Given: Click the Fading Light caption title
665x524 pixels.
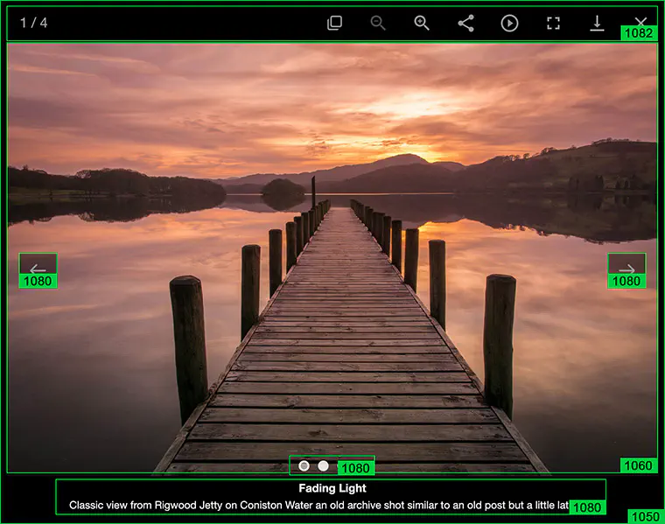Looking at the screenshot, I should pyautogui.click(x=332, y=488).
